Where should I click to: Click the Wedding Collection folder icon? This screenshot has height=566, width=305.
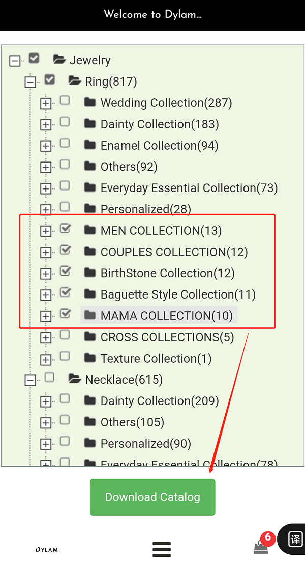point(90,102)
